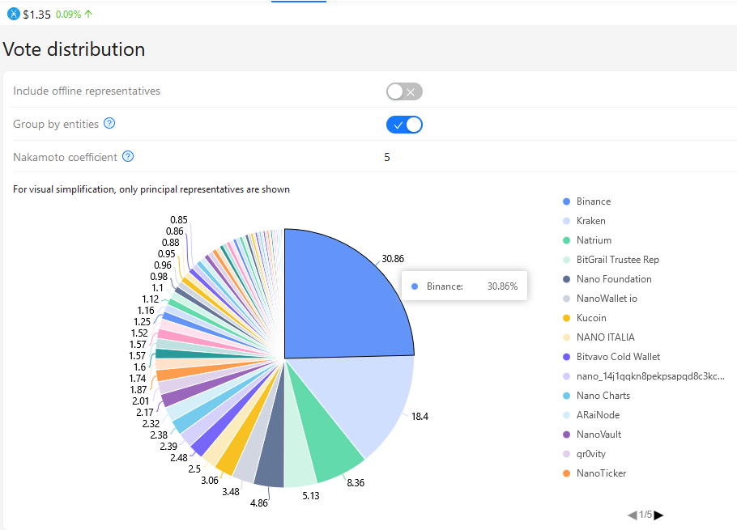Image resolution: width=737 pixels, height=530 pixels.
Task: Toggle NANO ITALIA legend entry
Action: 599,337
